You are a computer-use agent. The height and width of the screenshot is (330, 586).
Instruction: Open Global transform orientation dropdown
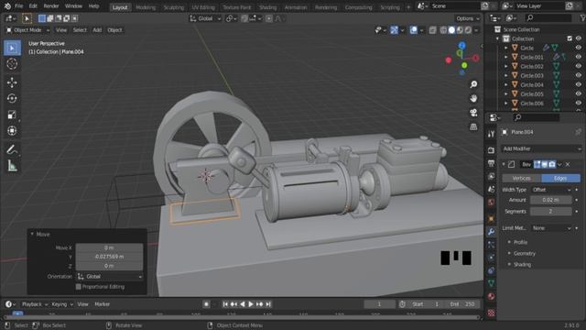tap(205, 18)
